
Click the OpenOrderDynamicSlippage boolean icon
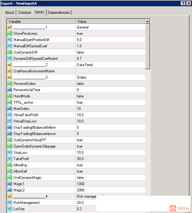[10, 146]
